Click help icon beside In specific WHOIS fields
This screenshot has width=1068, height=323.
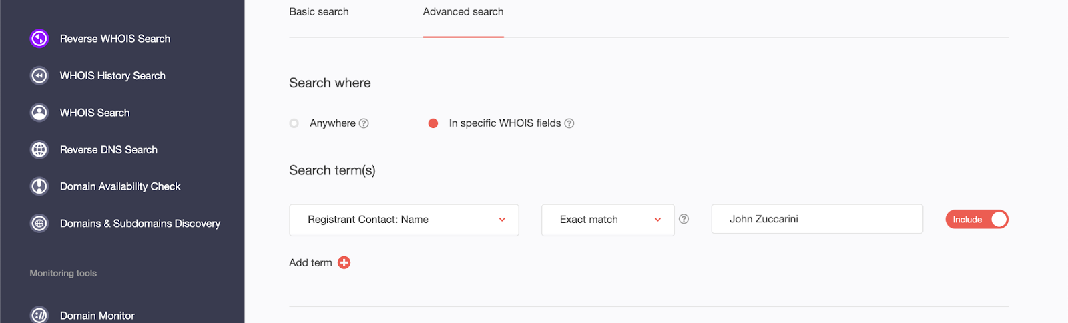pyautogui.click(x=569, y=123)
